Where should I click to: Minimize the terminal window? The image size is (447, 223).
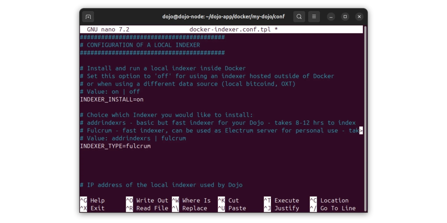tap(331, 17)
